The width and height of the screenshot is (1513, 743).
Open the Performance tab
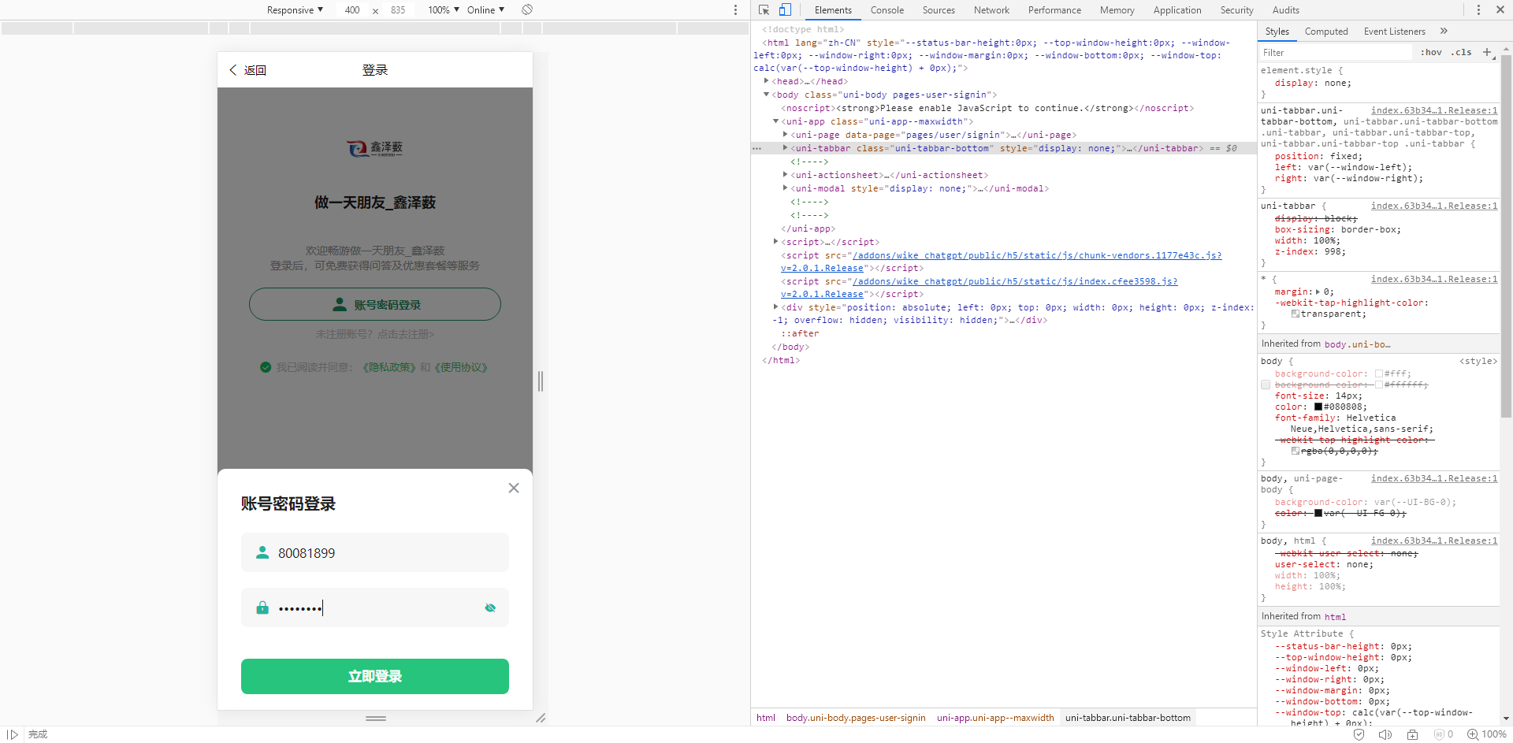(x=1054, y=9)
